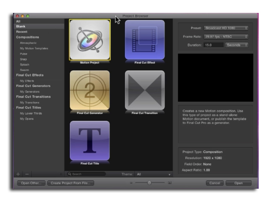Screen dimensions: 272x202
Task: Open My Opera subcategory
Action: point(27,119)
